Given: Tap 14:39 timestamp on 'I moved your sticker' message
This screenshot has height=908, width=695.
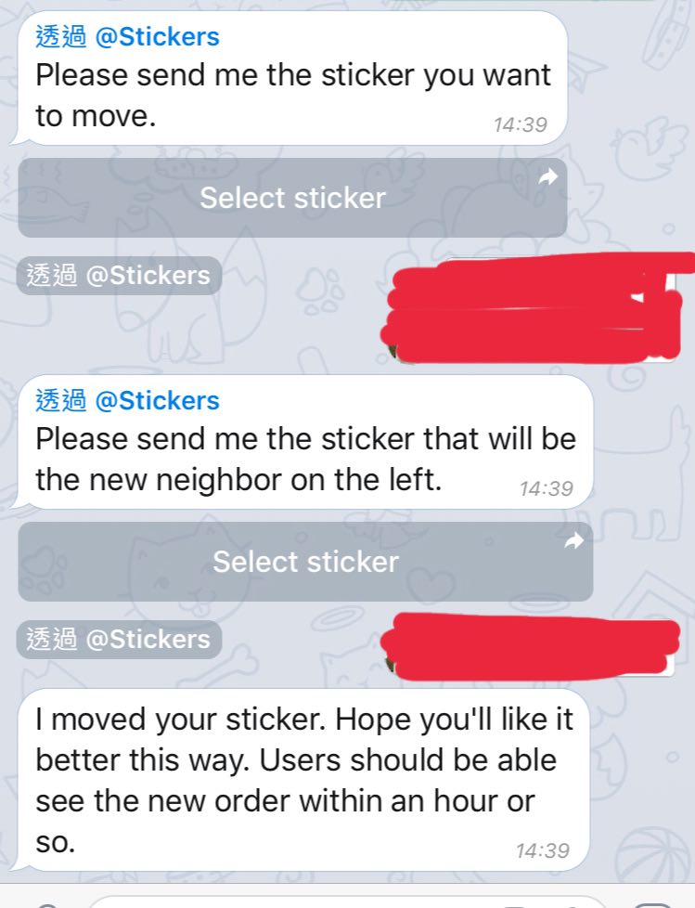Looking at the screenshot, I should pyautogui.click(x=543, y=850).
